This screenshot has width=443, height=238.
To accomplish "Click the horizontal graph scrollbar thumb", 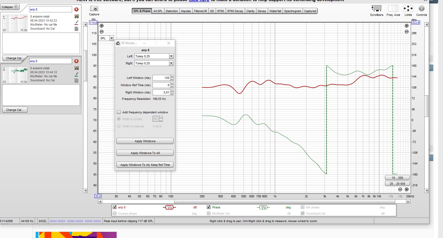I will [x=285, y=201].
